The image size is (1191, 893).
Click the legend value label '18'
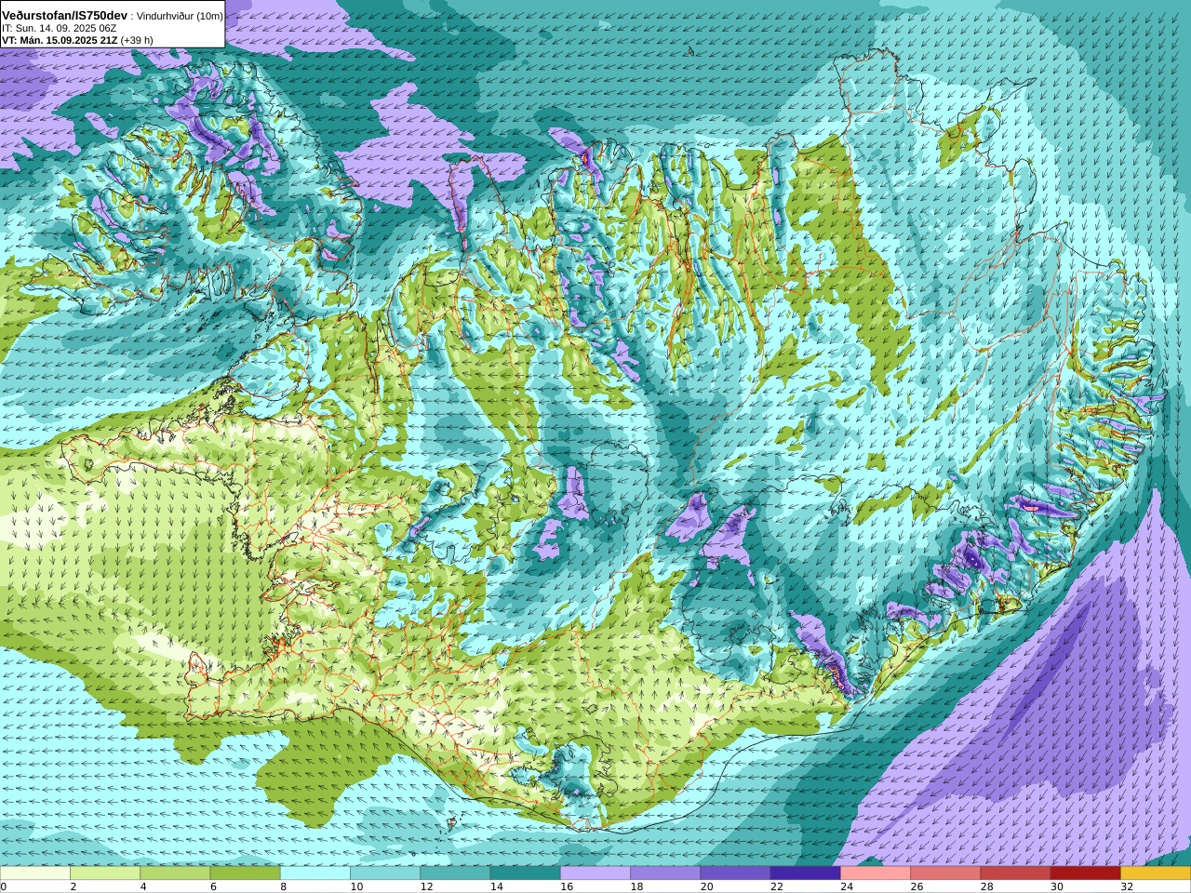click(x=636, y=886)
